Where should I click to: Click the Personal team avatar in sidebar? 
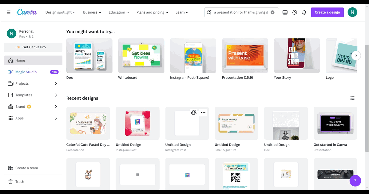11,34
